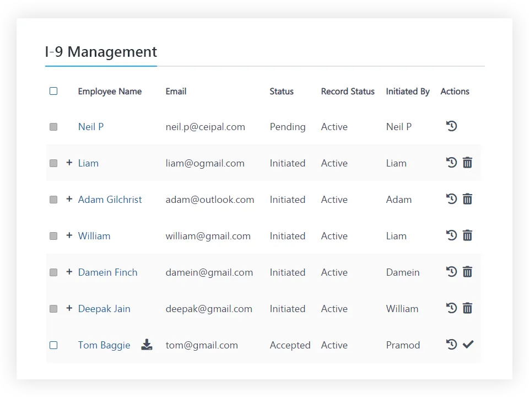
Task: Delete Liam's I-9 record
Action: point(467,163)
